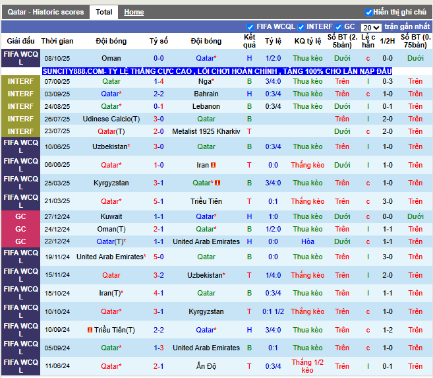The width and height of the screenshot is (433, 378).
Task: Open the recent matches count dropdown
Action: pyautogui.click(x=371, y=28)
